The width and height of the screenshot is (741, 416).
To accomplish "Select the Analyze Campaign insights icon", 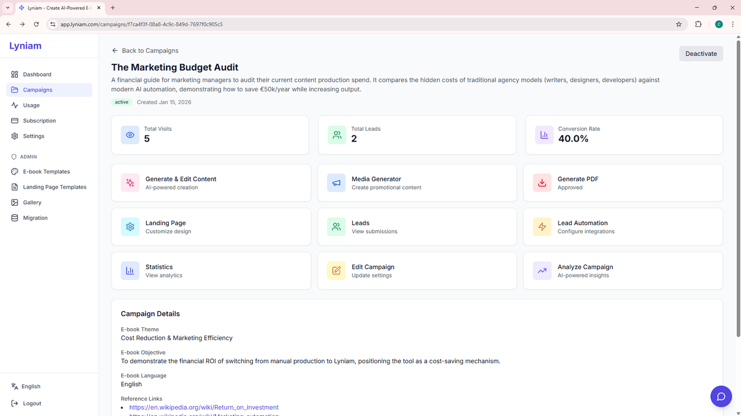I will pos(541,270).
